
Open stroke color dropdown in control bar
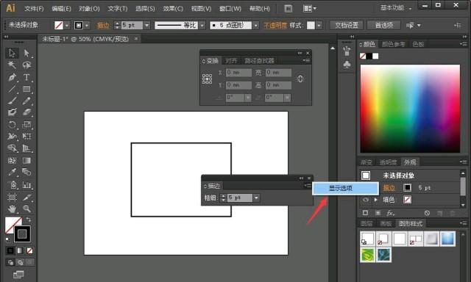pyautogui.click(x=87, y=26)
